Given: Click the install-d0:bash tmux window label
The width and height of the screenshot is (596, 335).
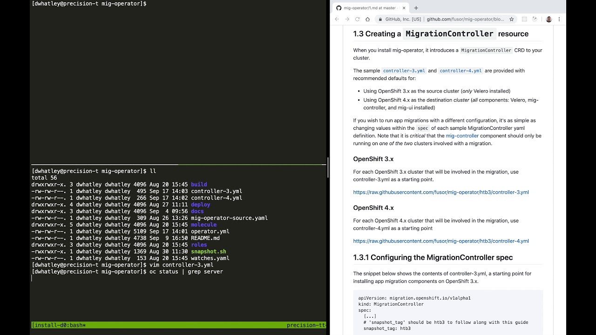Looking at the screenshot, I should point(59,325).
